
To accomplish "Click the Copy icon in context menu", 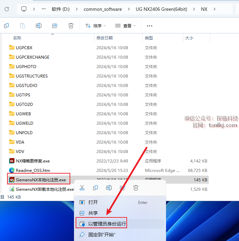I will pyautogui.click(x=95, y=188).
